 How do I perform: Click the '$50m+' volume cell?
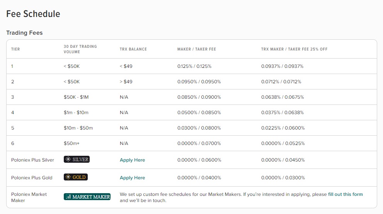[71, 143]
